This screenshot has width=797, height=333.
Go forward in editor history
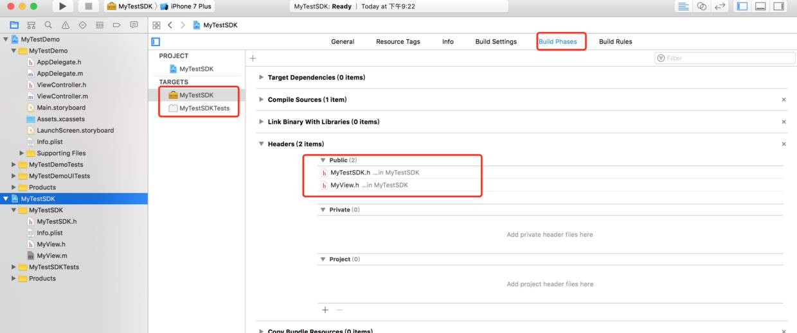pos(183,25)
